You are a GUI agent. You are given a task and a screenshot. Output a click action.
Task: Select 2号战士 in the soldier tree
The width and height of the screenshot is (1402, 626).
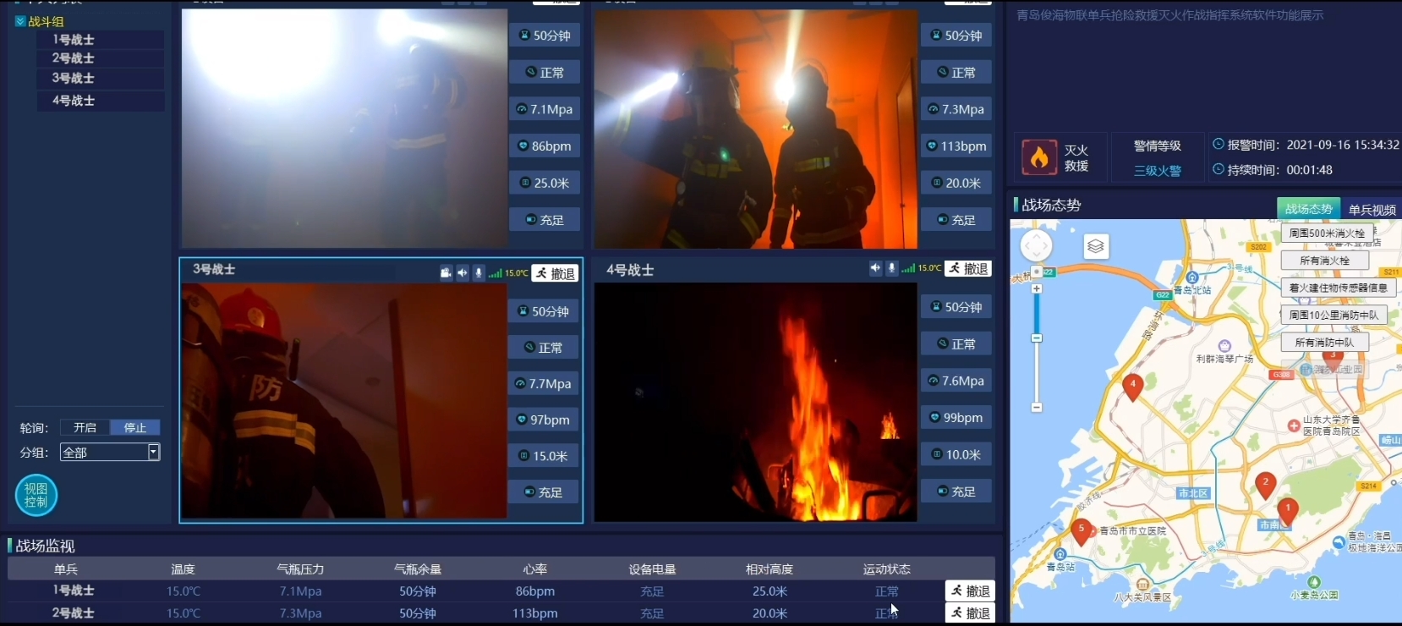click(74, 58)
